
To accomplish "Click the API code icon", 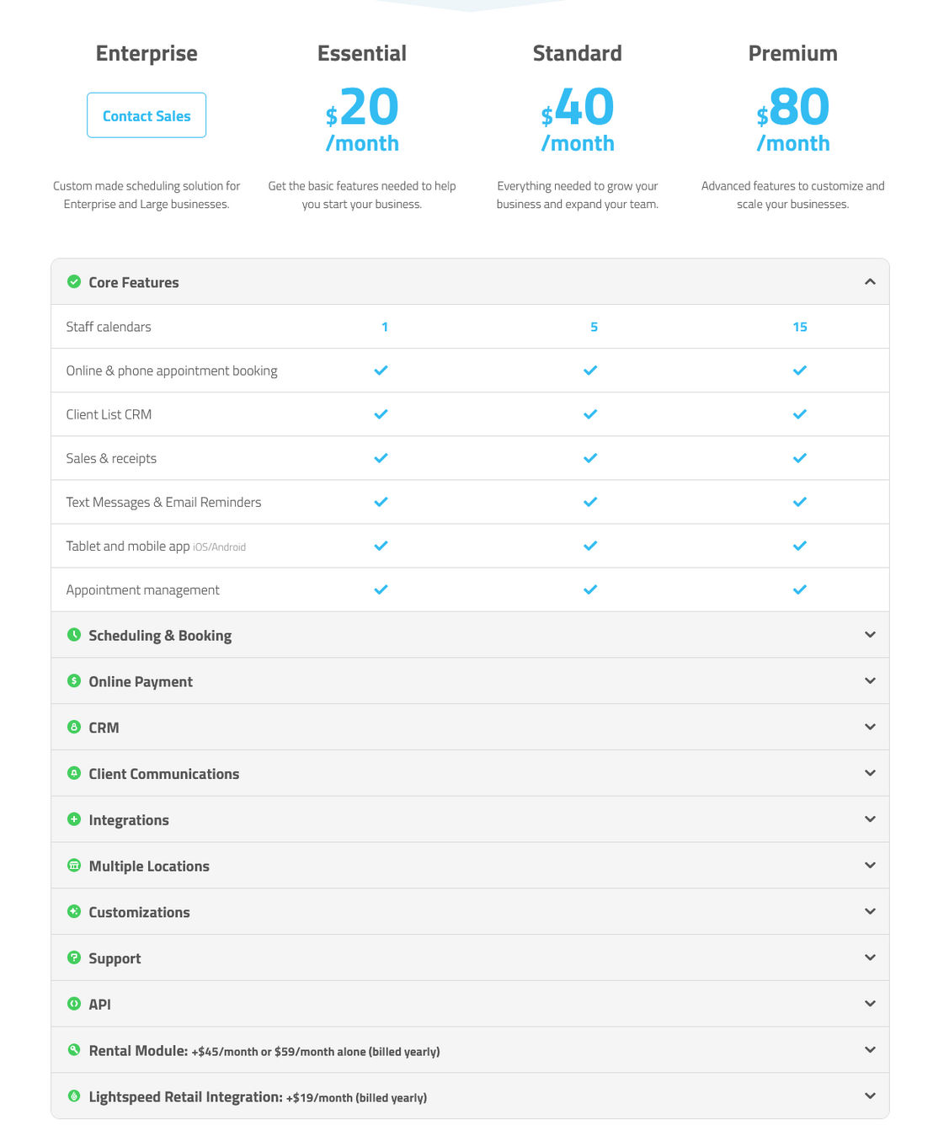I will point(74,1004).
